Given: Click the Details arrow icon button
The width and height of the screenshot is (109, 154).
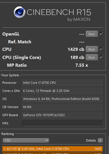Looking at the screenshot, I should pos(100,140).
